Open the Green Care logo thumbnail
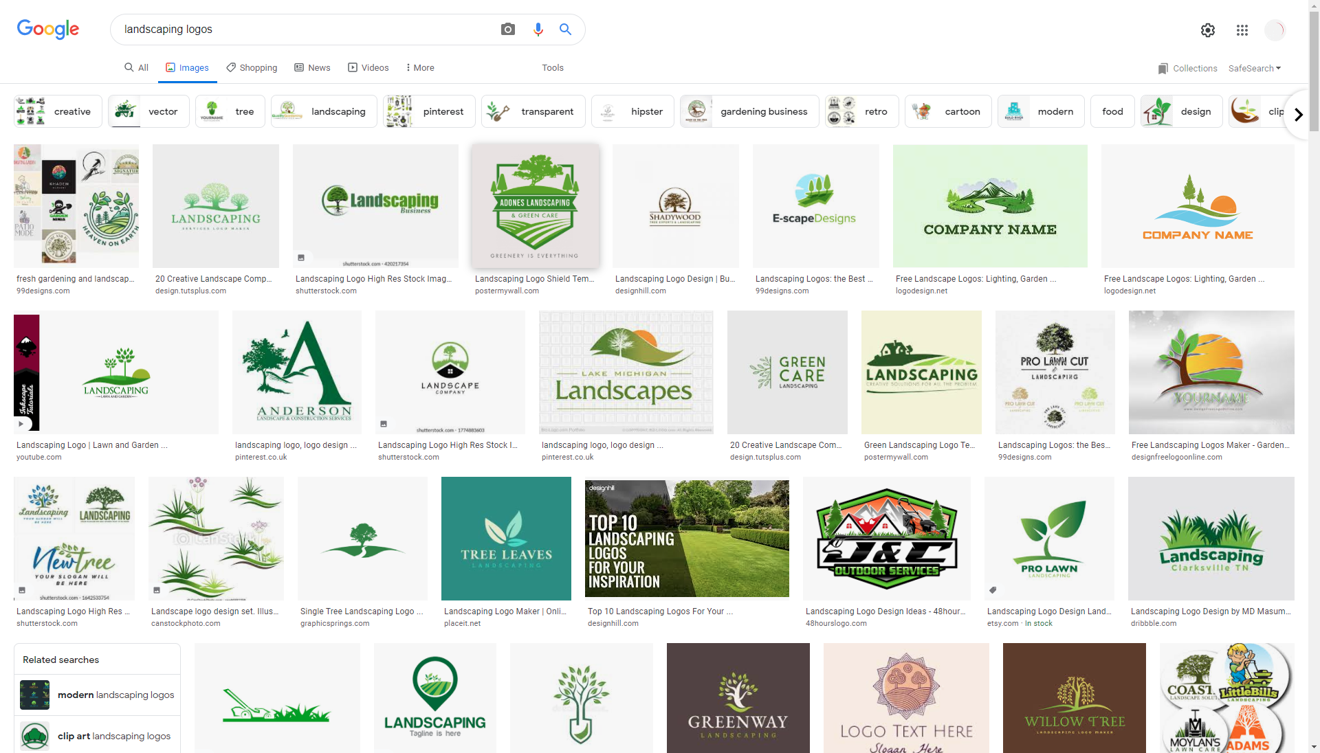 tap(787, 372)
